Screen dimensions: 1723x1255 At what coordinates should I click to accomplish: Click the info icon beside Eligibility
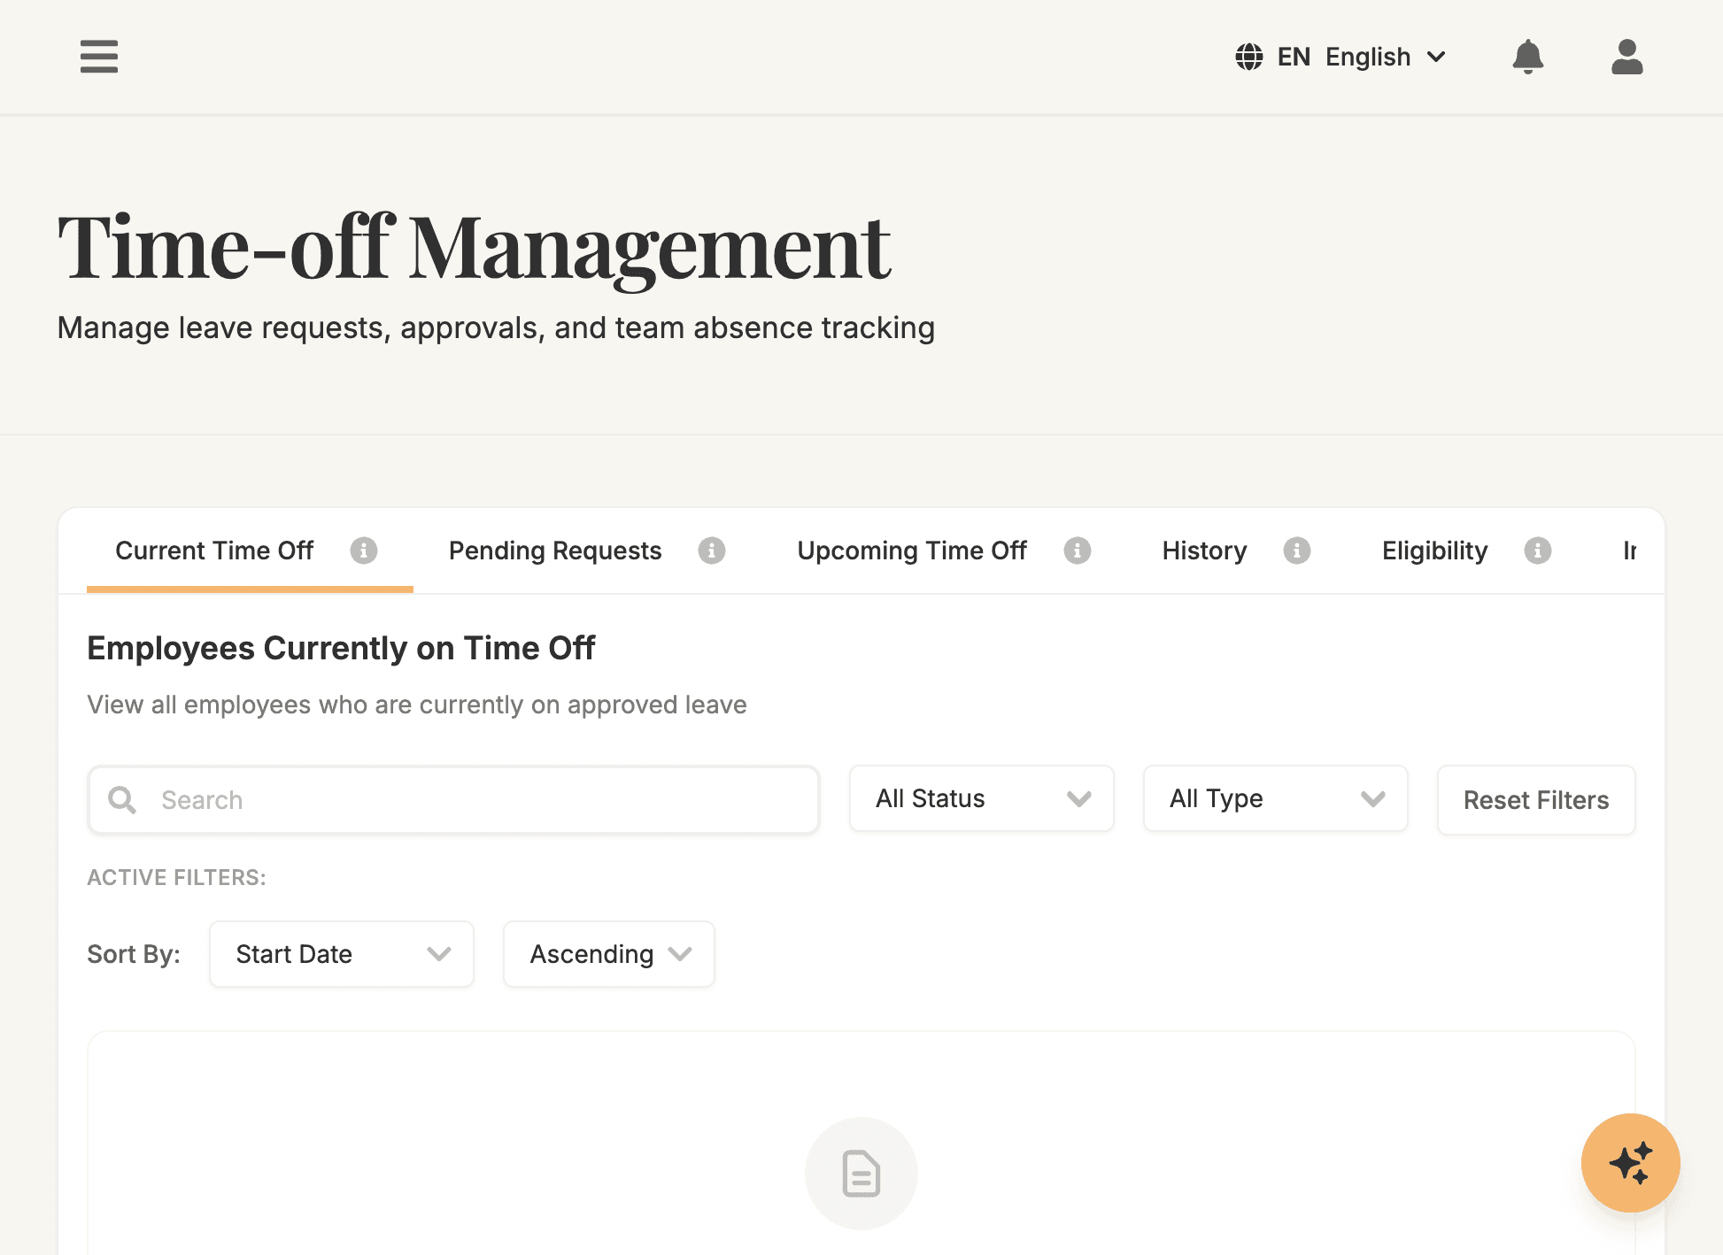click(1539, 551)
